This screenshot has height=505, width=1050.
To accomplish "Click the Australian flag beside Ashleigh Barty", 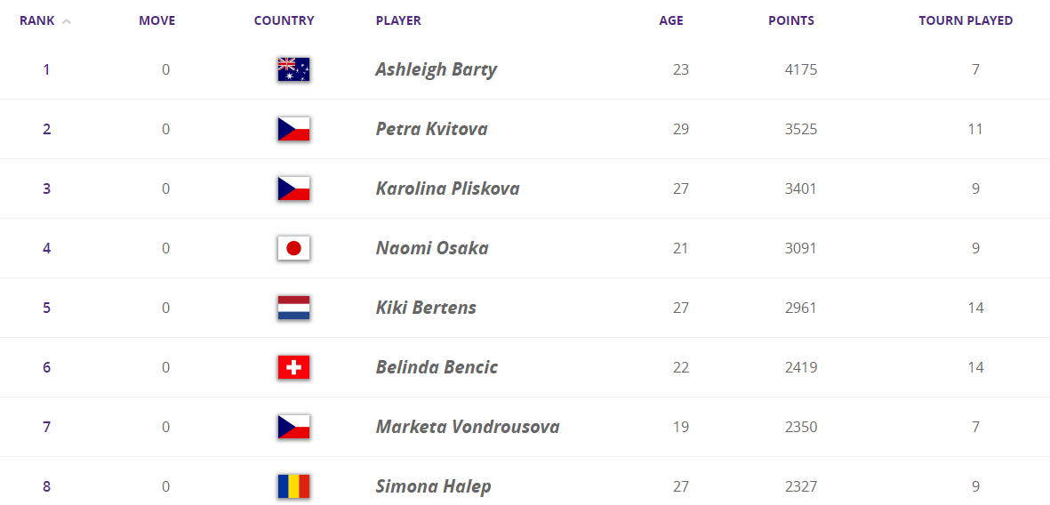I will [x=293, y=69].
